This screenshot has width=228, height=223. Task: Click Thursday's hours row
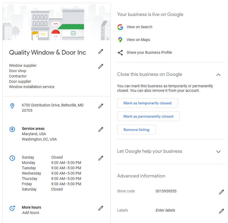(x=51, y=179)
